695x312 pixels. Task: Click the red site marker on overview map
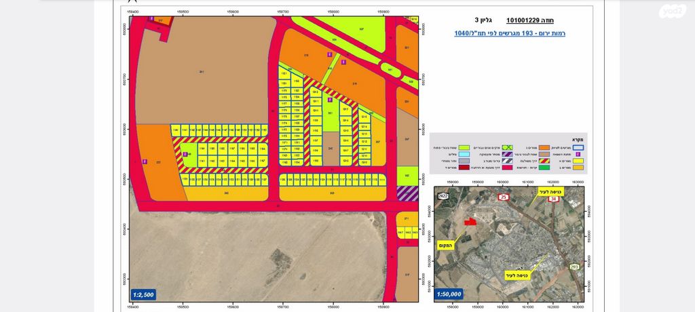(469, 221)
